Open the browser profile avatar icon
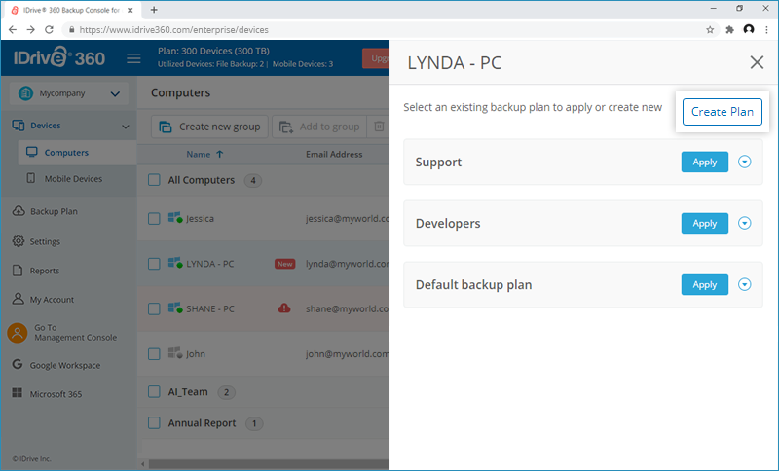This screenshot has height=471, width=779. (x=749, y=29)
